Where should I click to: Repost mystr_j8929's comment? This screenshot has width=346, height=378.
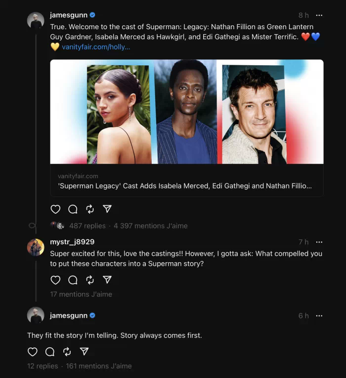pos(90,280)
